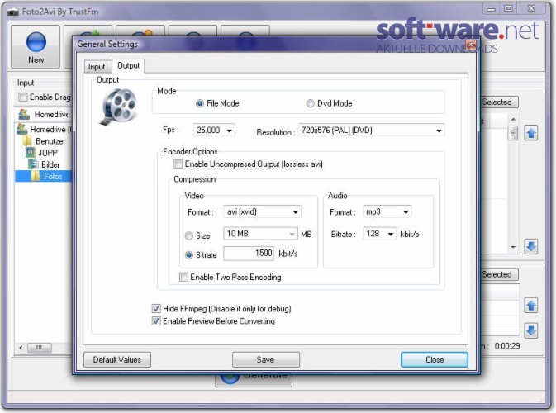Click list scrollbar down arrow
This screenshot has height=413, width=556.
click(513, 247)
